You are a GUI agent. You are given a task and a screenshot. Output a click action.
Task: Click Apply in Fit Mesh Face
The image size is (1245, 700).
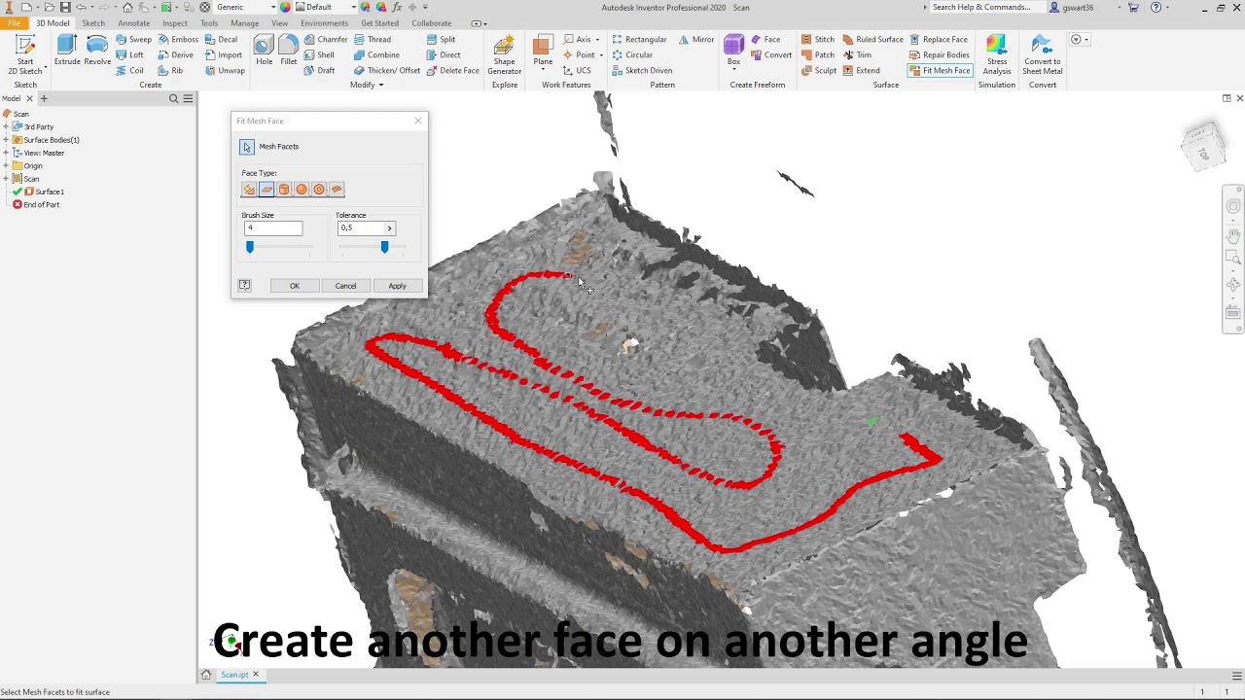(397, 286)
